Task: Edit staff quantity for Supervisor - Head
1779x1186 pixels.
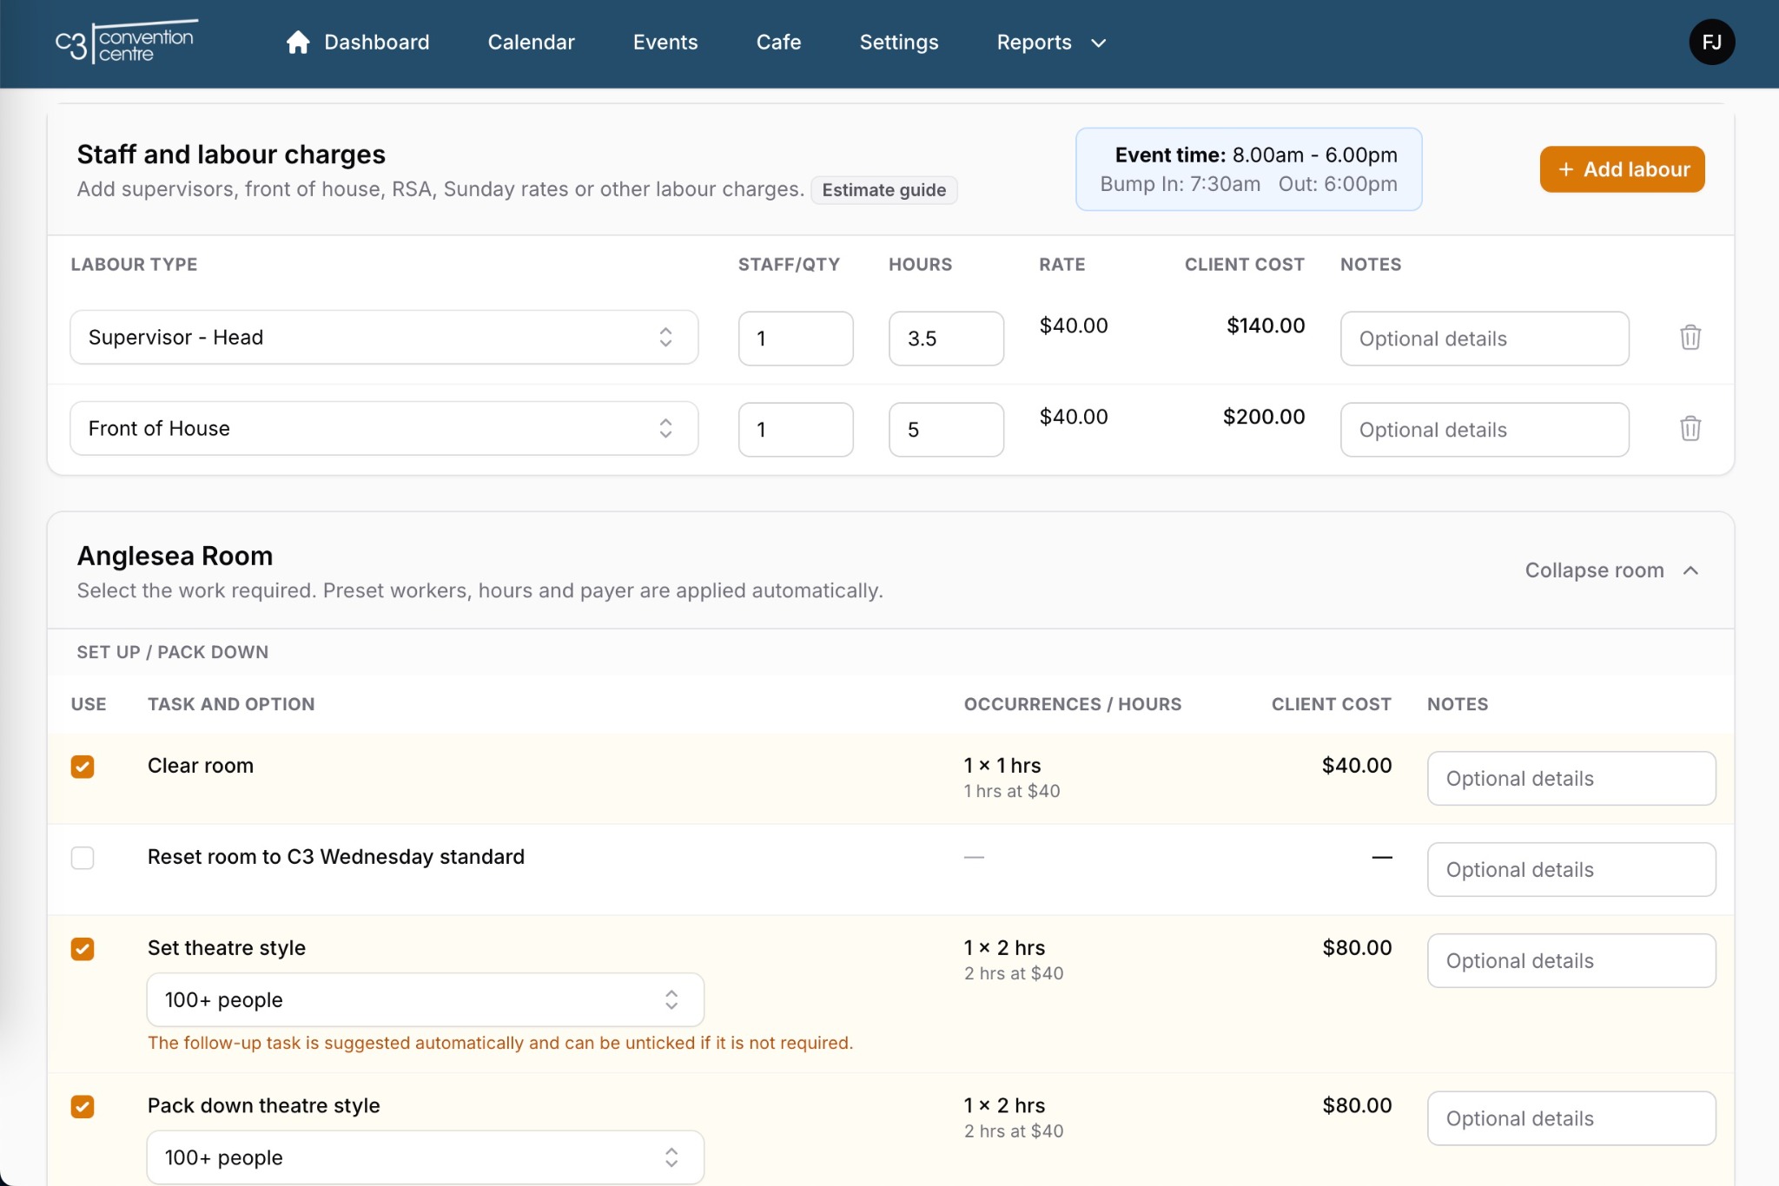Action: pos(796,339)
